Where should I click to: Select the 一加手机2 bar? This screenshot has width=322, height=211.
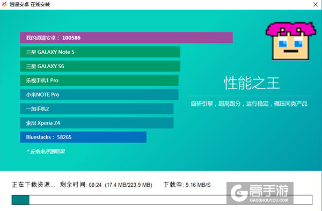coord(97,108)
